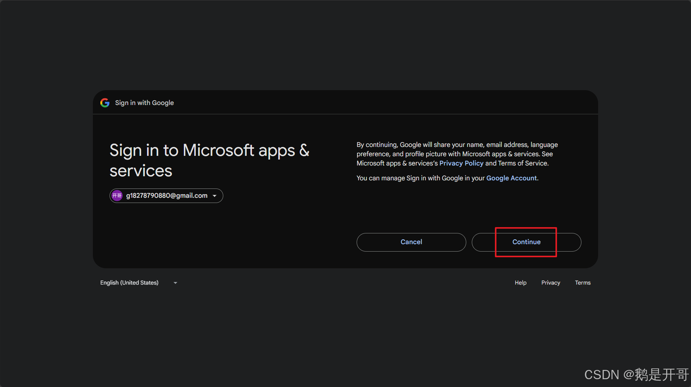
Task: Click the 'Sign in with Google' header text
Action: pos(145,103)
